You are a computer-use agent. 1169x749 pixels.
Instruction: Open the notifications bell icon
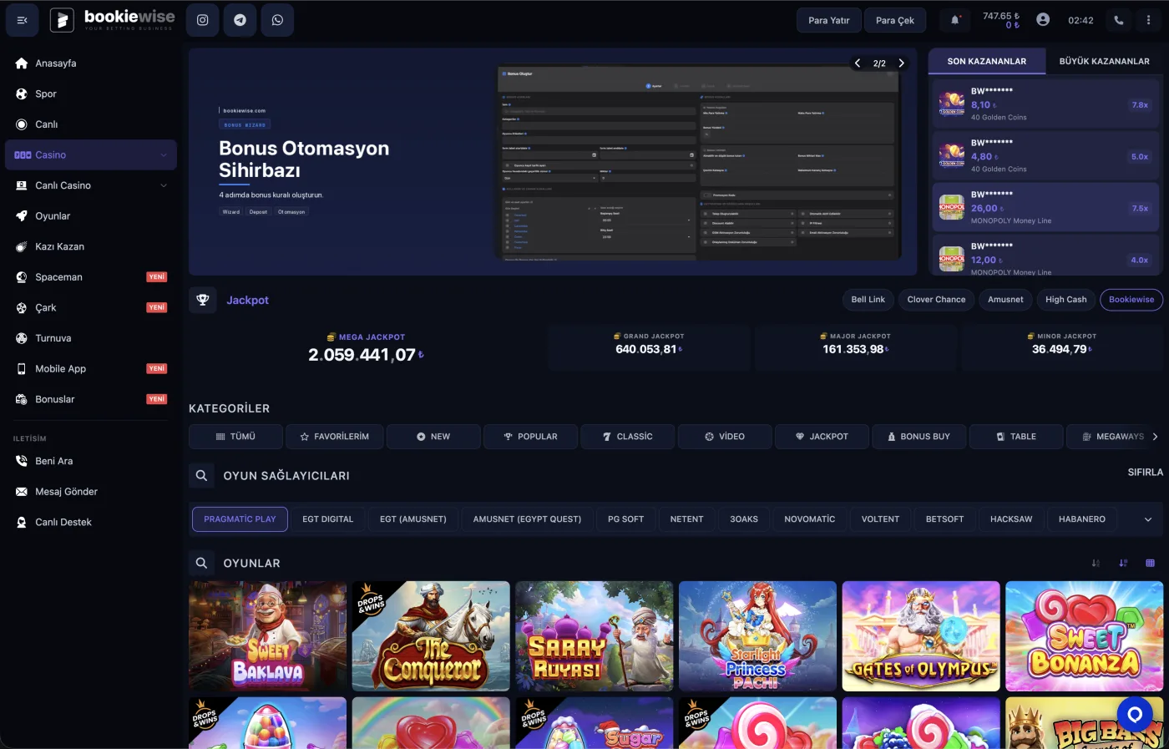click(954, 19)
